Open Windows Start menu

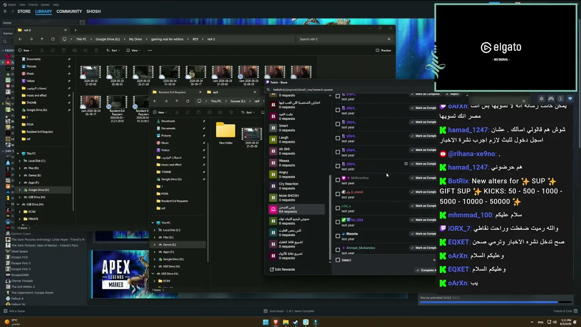[266, 322]
